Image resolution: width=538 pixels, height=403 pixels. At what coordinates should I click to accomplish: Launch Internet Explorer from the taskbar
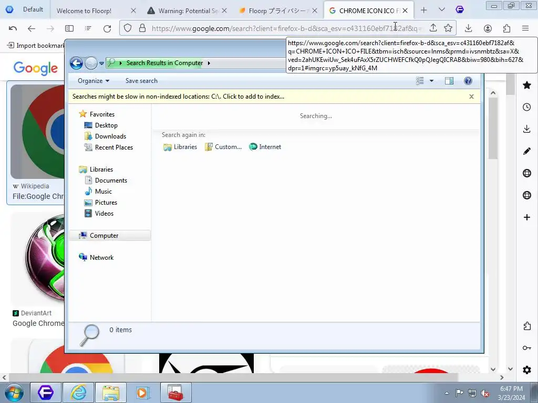coord(78,393)
